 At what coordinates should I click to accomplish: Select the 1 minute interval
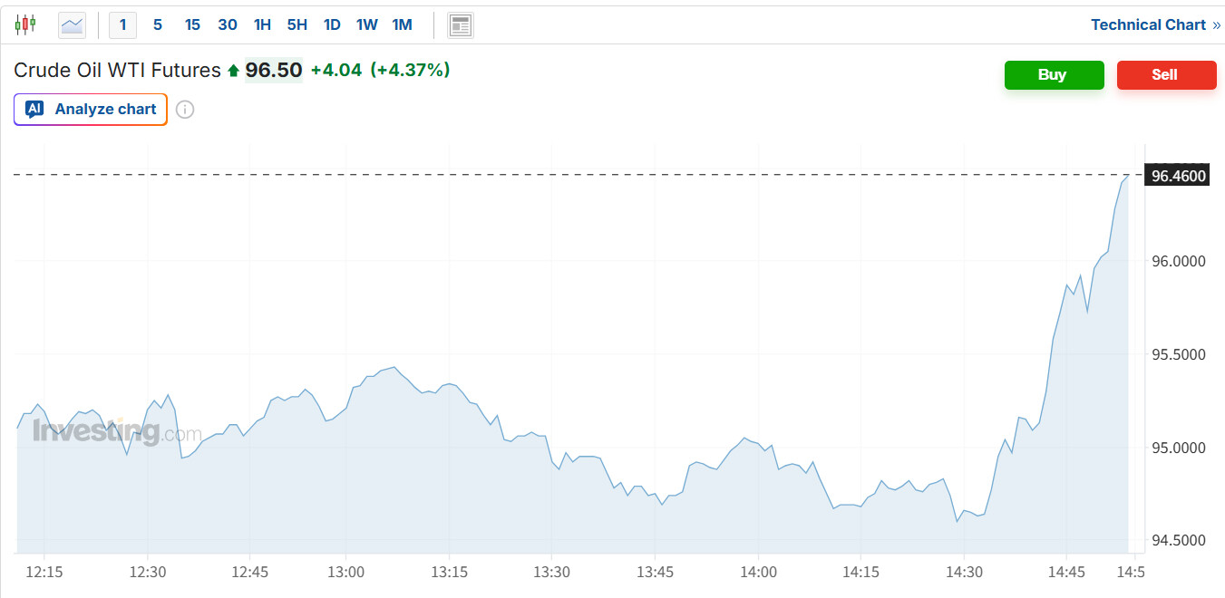pos(122,24)
